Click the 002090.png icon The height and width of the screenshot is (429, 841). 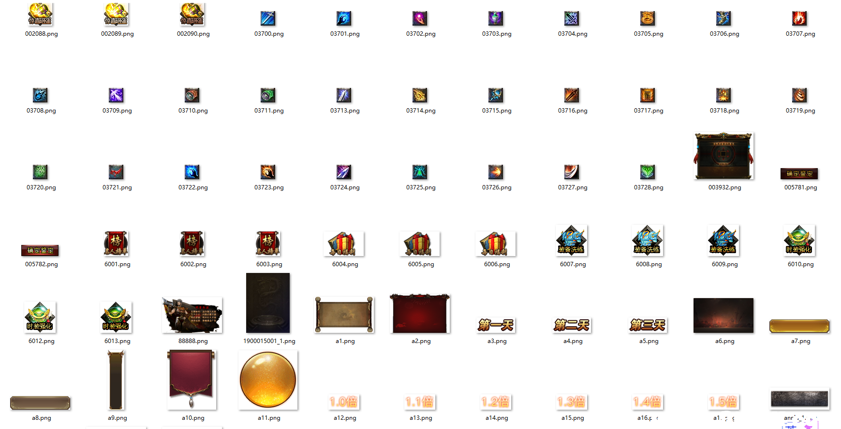click(x=192, y=14)
